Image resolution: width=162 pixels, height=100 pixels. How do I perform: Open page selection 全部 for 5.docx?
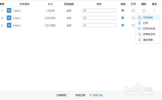coord(69,18)
